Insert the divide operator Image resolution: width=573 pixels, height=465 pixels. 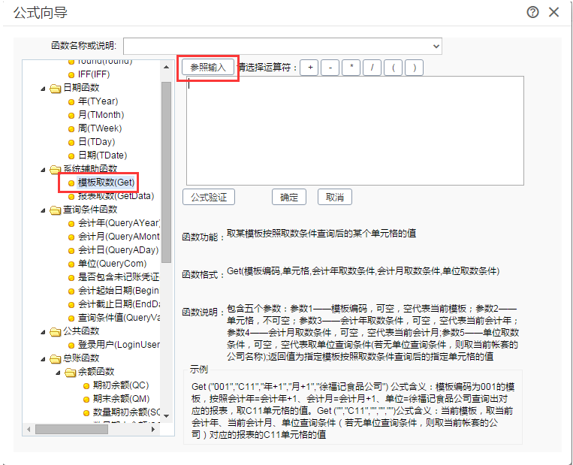coord(372,68)
